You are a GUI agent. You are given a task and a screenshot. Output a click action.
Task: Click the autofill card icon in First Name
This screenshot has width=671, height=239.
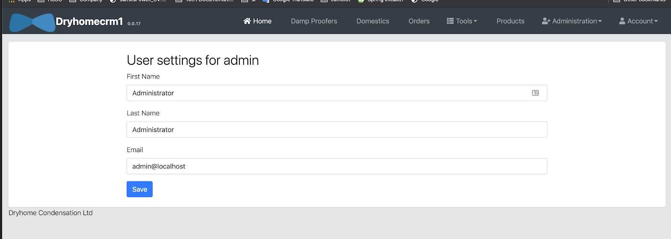tap(535, 93)
